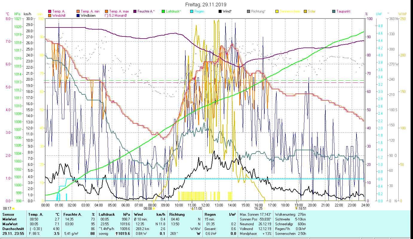This screenshot has height=239, width=413.
Task: Click the black Wind* legend color box
Action: [x=220, y=11]
